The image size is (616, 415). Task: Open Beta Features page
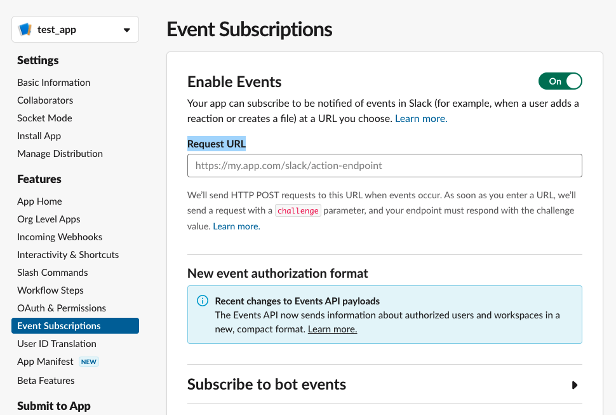(x=46, y=381)
